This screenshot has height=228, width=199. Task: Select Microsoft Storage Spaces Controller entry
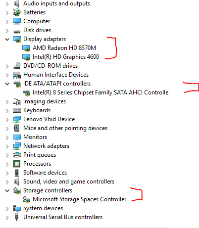[80, 199]
